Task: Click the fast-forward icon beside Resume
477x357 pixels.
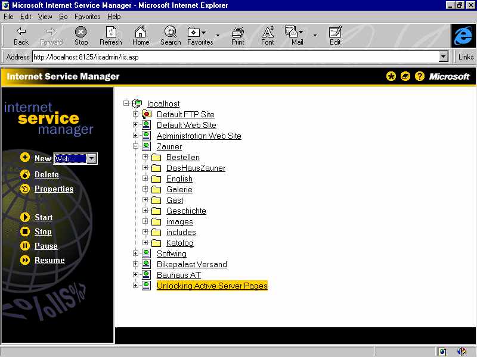Action: click(25, 260)
